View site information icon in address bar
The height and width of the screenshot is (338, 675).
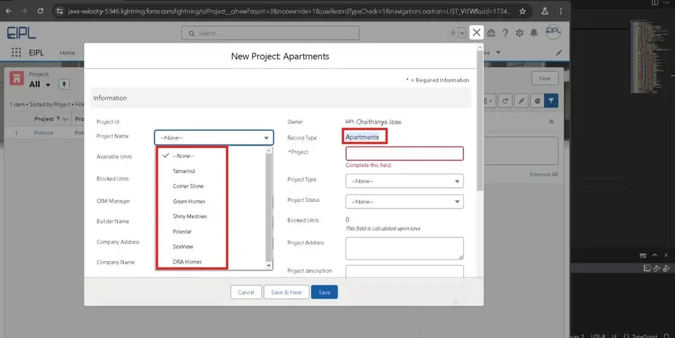60,11
